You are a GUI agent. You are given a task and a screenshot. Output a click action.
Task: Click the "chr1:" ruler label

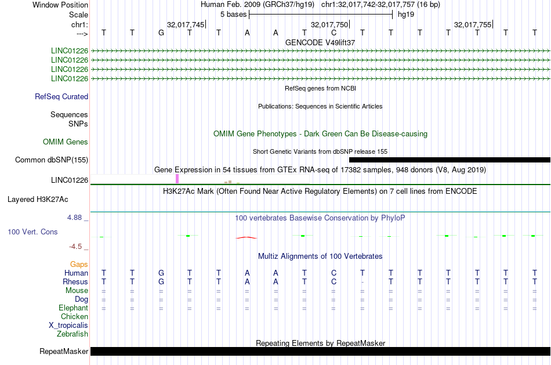pyautogui.click(x=79, y=24)
